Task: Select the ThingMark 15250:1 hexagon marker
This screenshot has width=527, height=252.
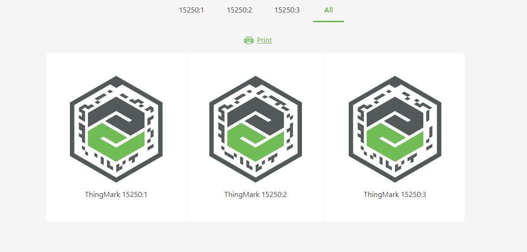Action: pos(116,129)
